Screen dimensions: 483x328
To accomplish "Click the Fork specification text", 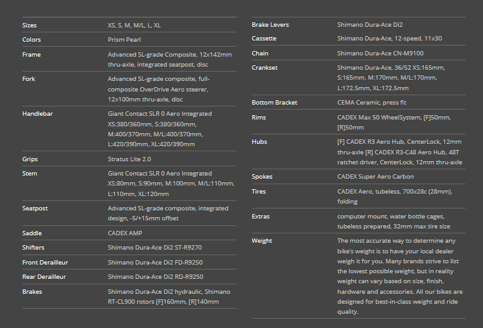I will 158,89.
